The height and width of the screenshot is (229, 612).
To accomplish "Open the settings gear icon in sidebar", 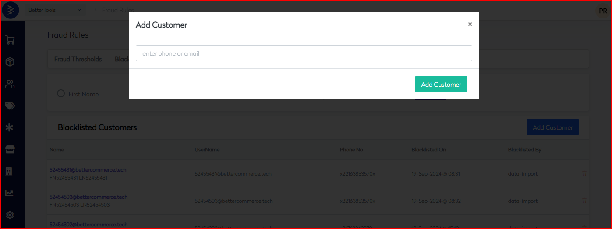I will click(10, 215).
